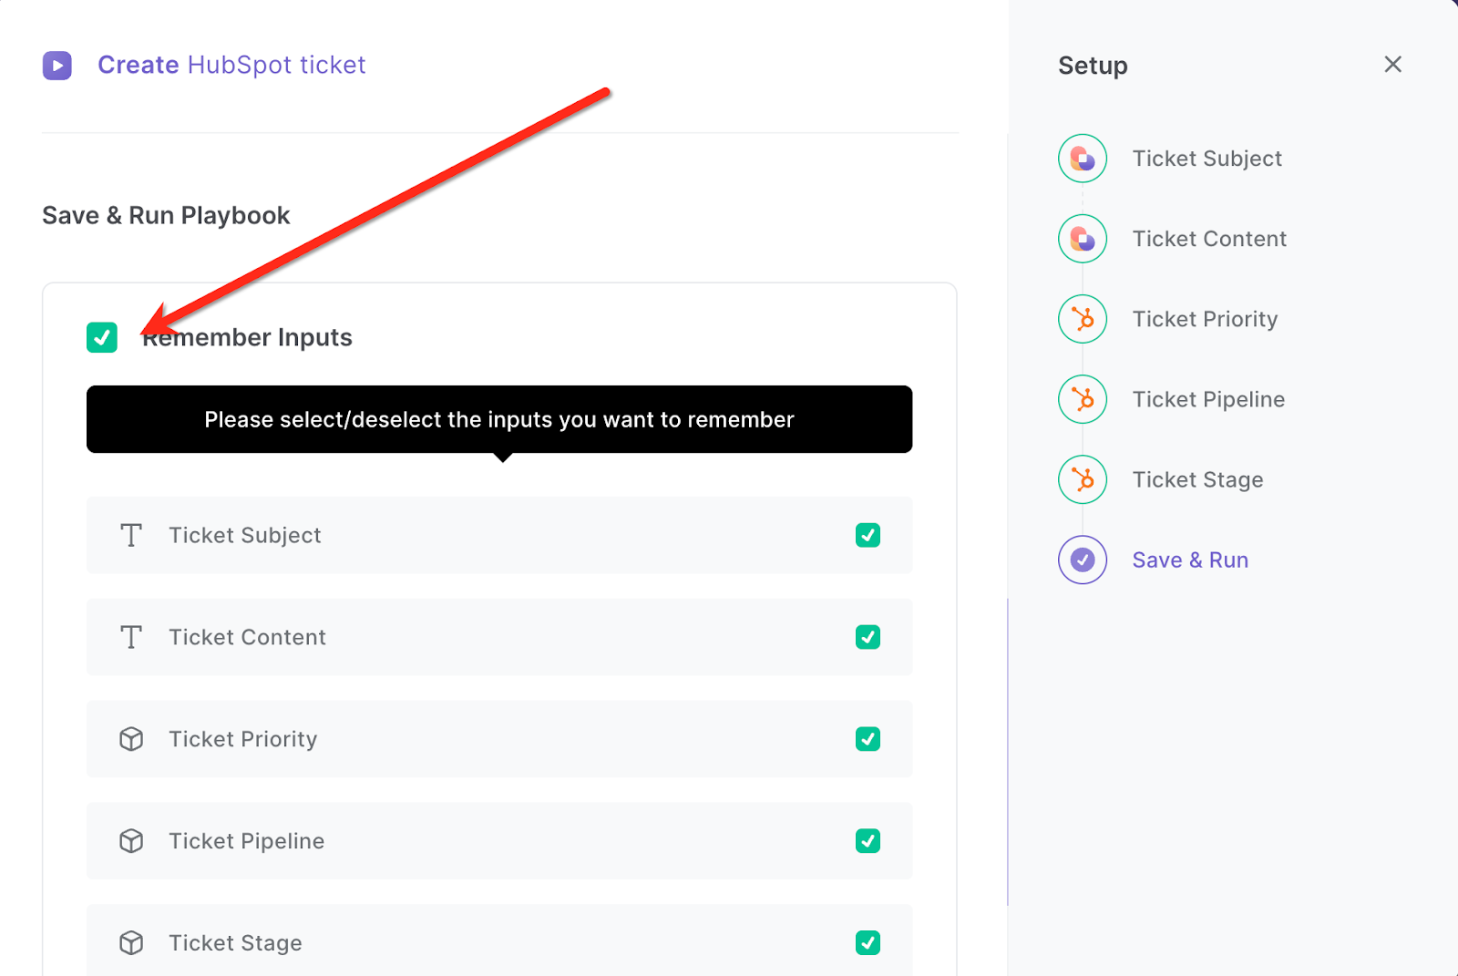Click the cube icon in the Ticket Stage row

point(131,943)
